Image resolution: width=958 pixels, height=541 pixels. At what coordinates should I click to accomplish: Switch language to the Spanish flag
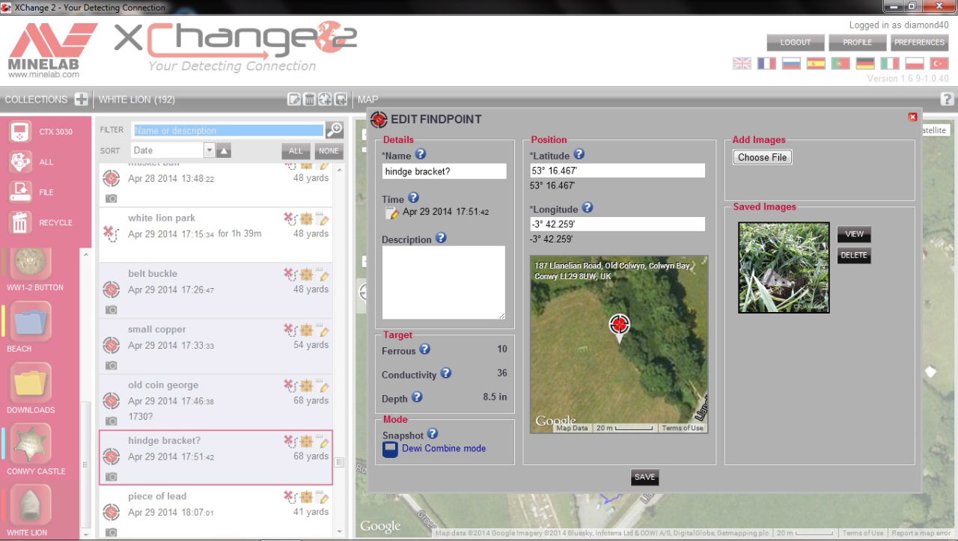coord(816,64)
